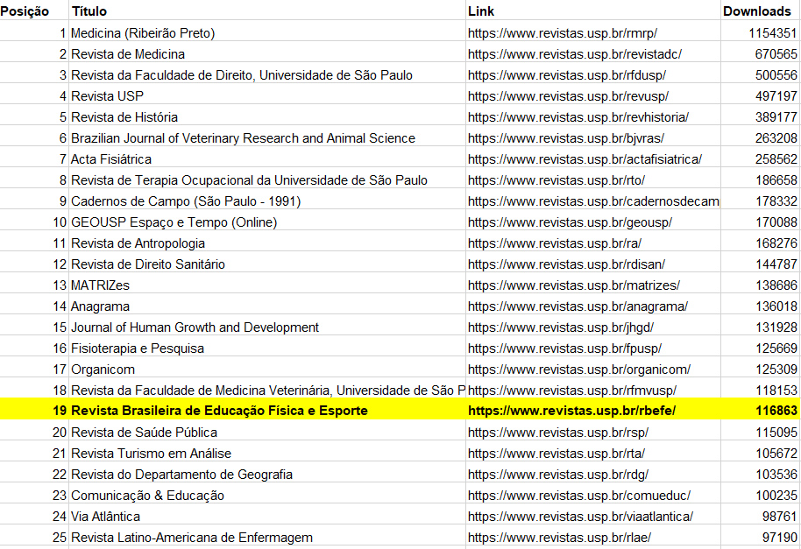Select the downloads value 97190
801x549 pixels.
[x=779, y=538]
